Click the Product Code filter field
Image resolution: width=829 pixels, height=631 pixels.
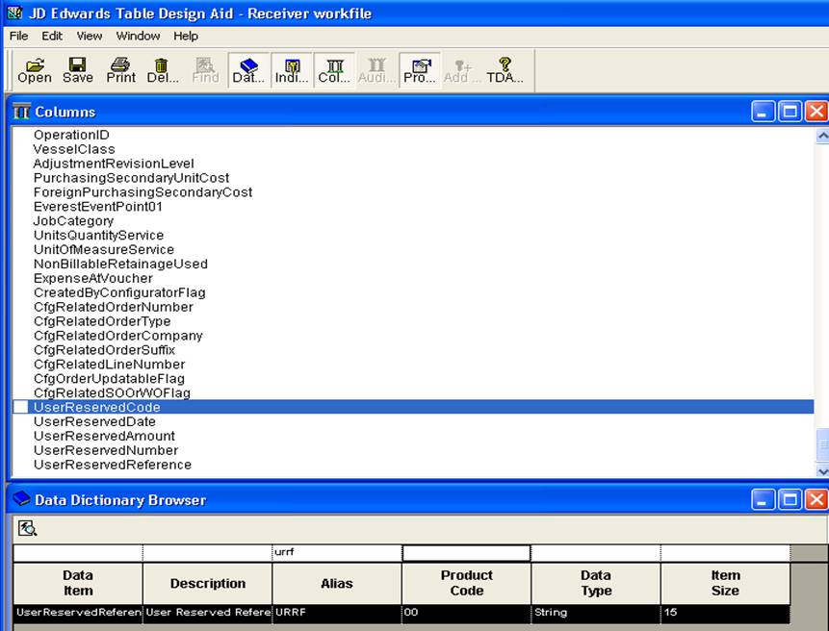pos(466,553)
